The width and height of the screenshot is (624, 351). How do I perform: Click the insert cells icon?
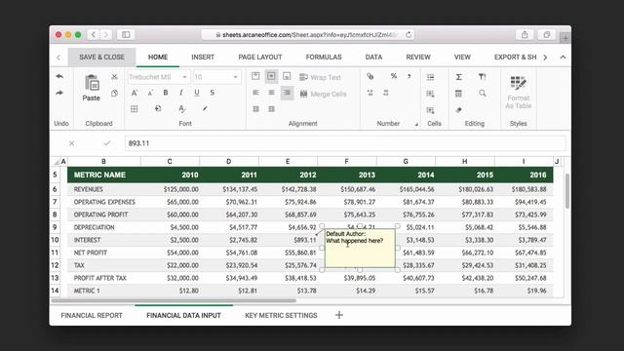point(430,77)
